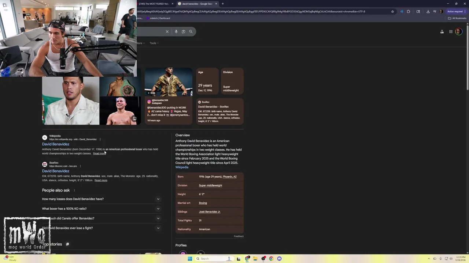Image resolution: width=469 pixels, height=263 pixels.
Task: Clear the Google search box
Action: click(167, 31)
